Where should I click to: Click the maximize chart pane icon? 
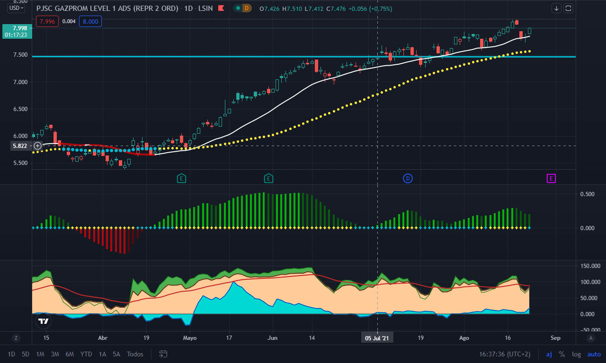pyautogui.click(x=568, y=8)
